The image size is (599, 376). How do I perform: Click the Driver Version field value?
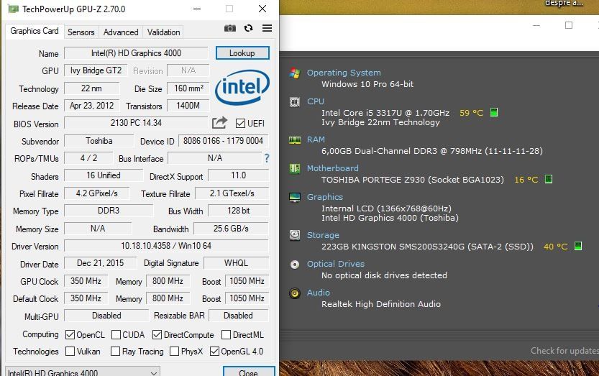[x=166, y=246]
